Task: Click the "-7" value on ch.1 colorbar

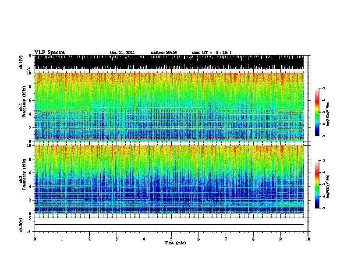Action: tap(323, 136)
